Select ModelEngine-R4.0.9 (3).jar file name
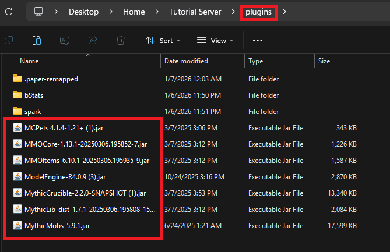Viewport: 390px width, 252px height. 65,177
